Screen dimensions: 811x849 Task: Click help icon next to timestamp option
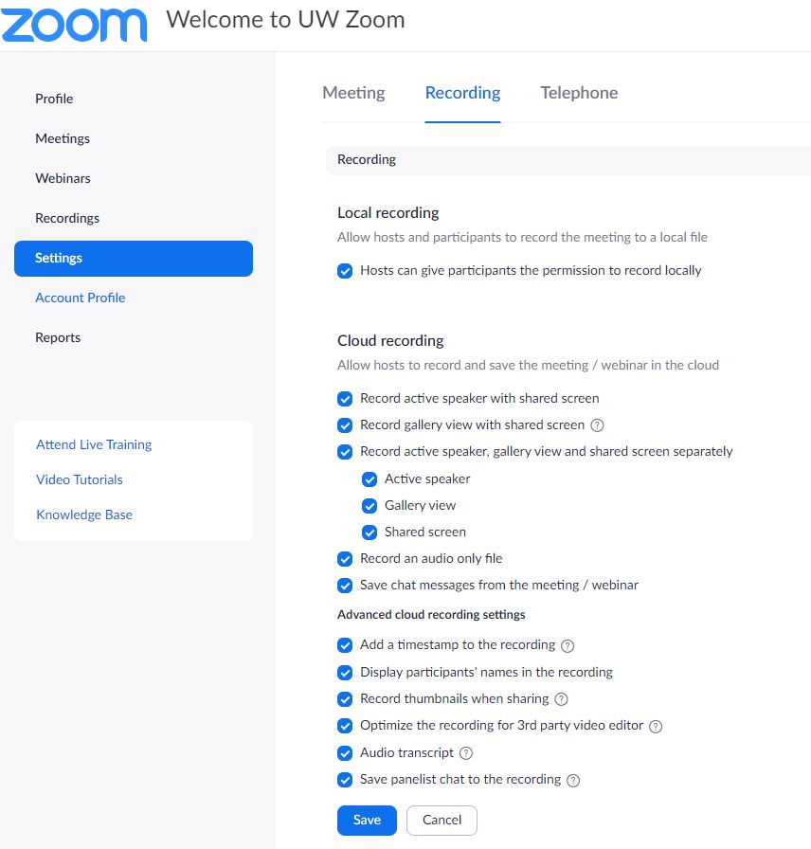(568, 646)
